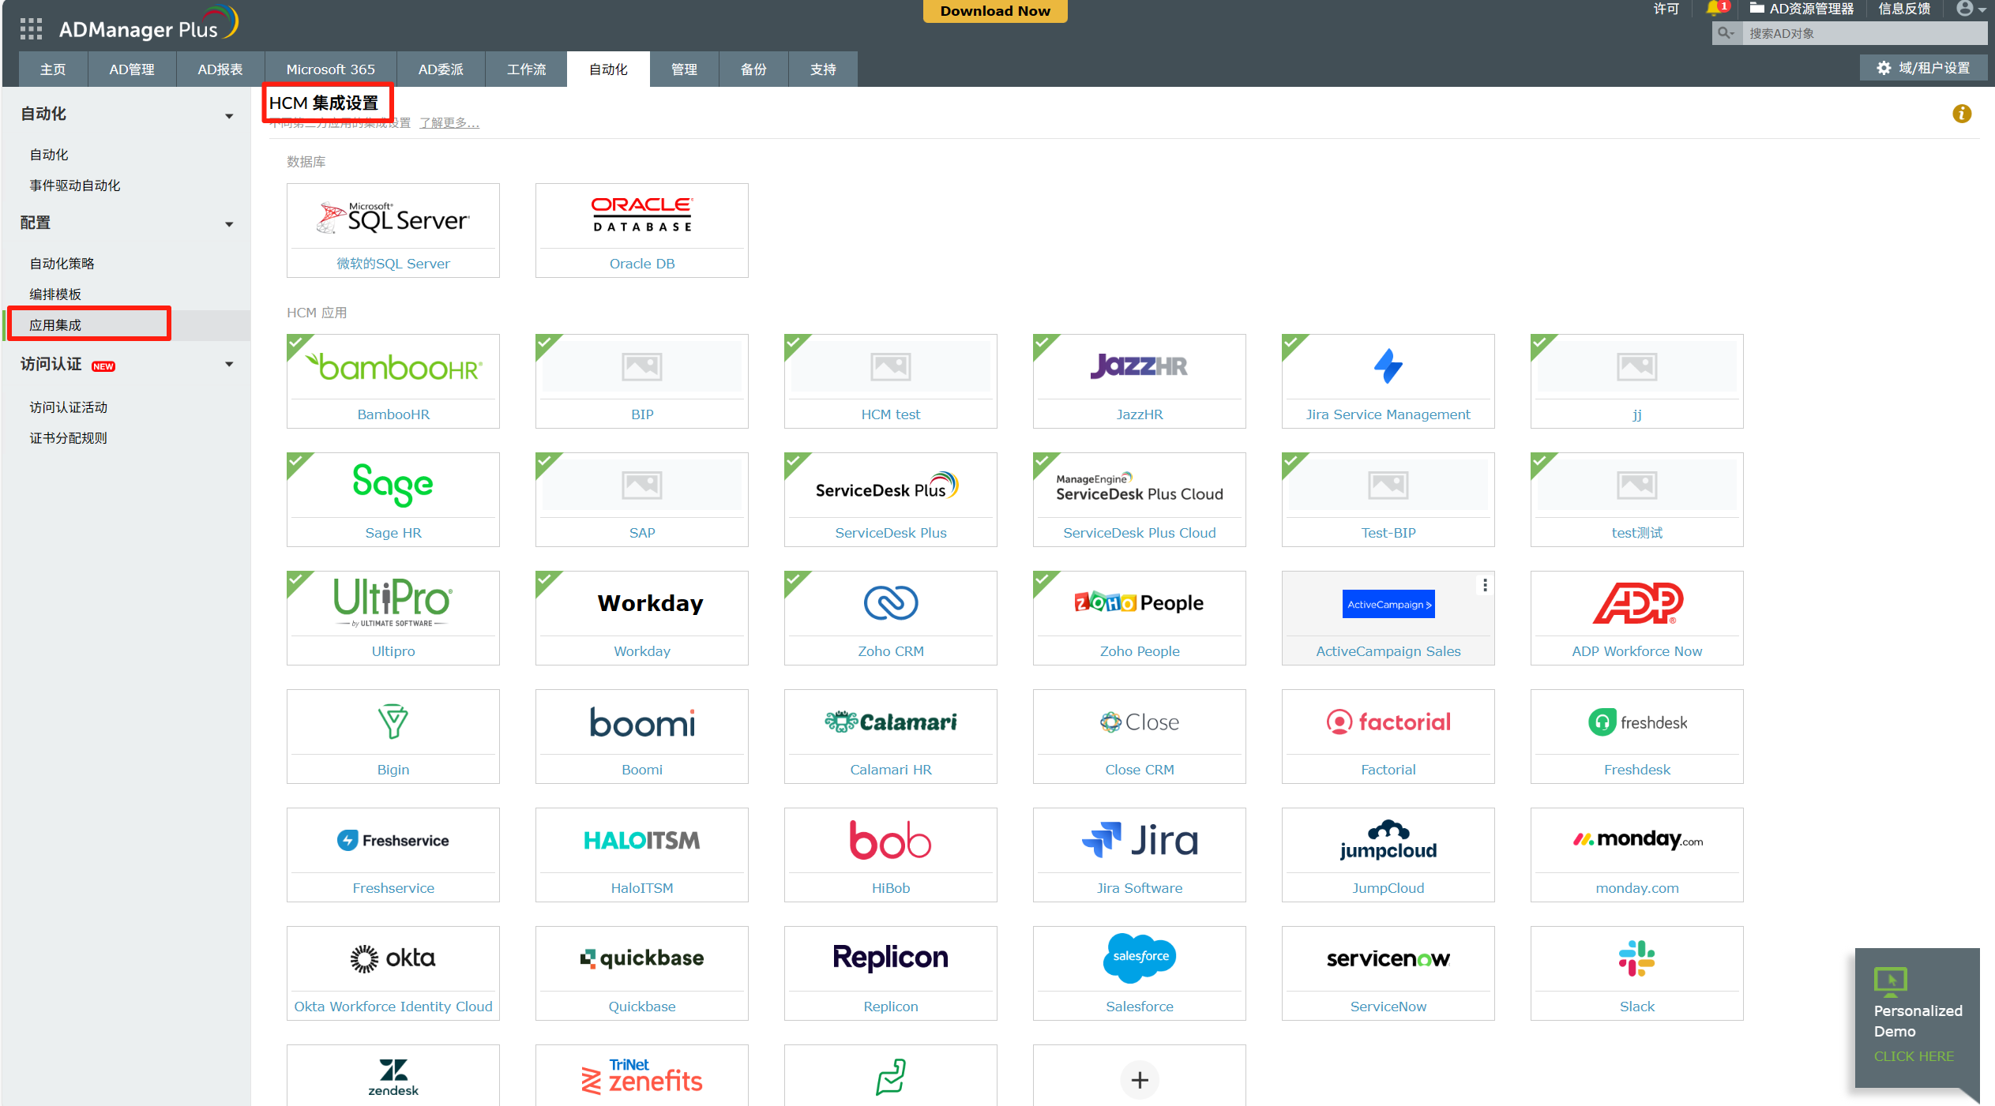Select 应用集成 in sidebar

click(55, 325)
